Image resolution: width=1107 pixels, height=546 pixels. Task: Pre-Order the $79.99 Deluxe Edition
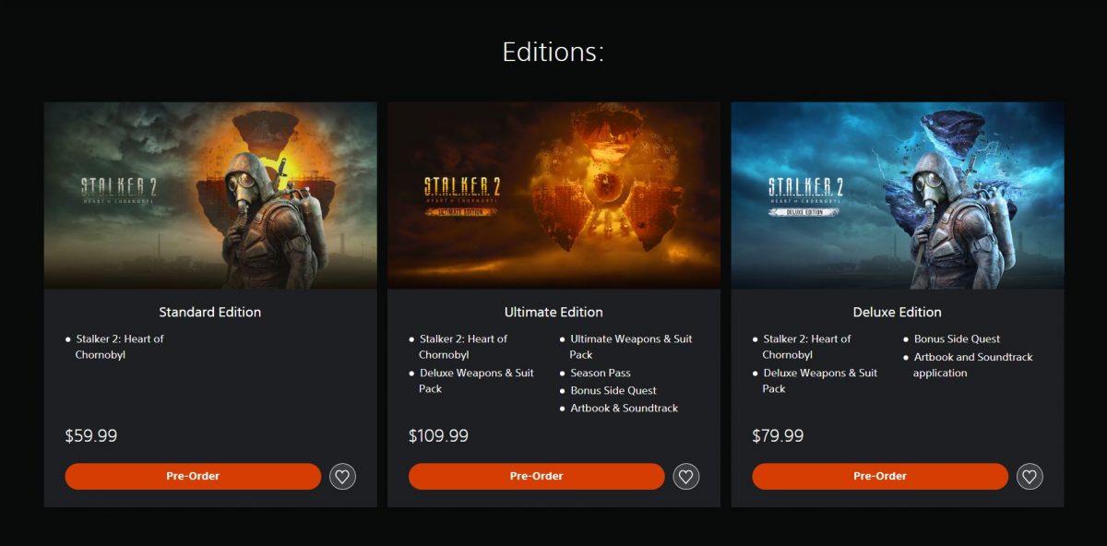point(880,477)
